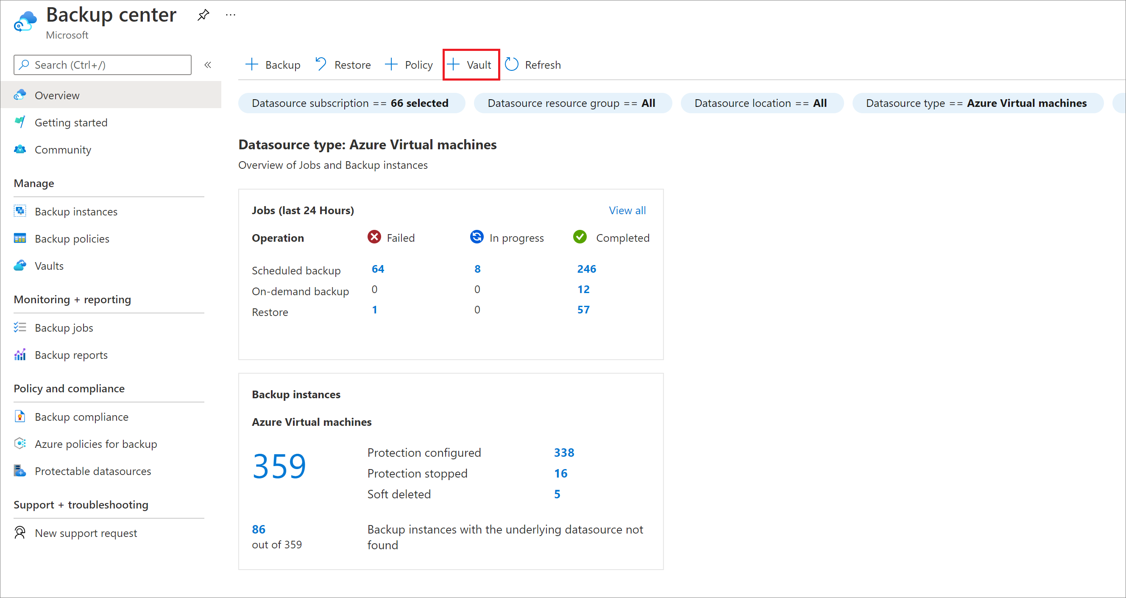Screen dimensions: 1126x598
Task: Select Getting started menu item
Action: click(x=73, y=121)
